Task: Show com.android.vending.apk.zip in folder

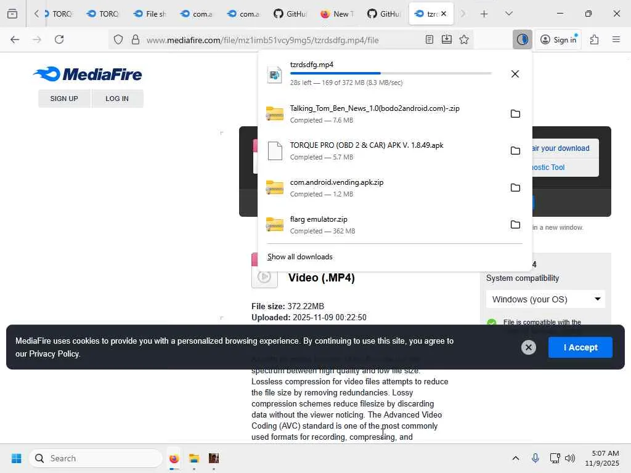Action: coord(515,188)
